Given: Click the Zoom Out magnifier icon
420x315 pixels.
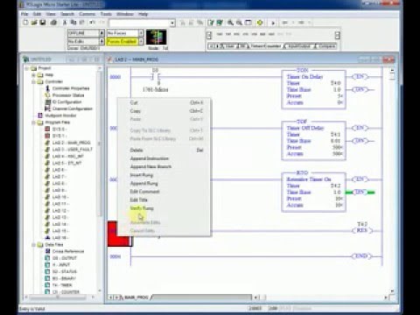Looking at the screenshot, I should pos(239,23).
